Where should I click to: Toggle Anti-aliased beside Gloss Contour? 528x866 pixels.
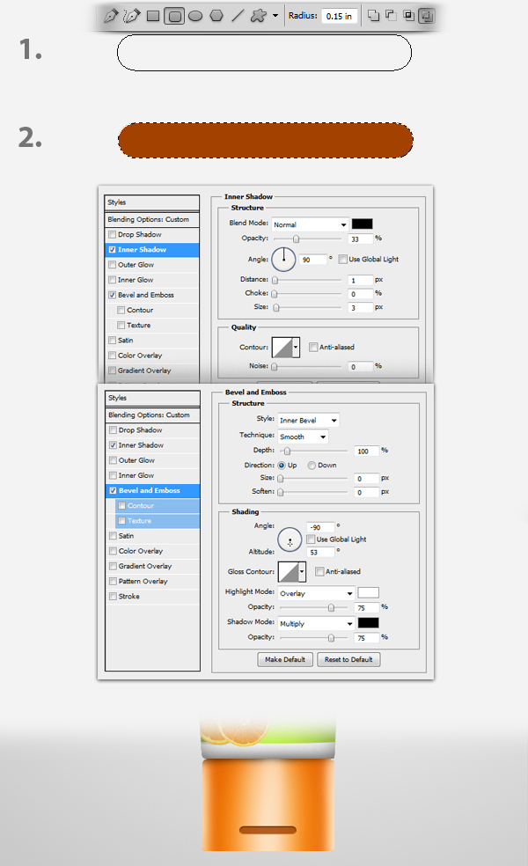pyautogui.click(x=319, y=572)
